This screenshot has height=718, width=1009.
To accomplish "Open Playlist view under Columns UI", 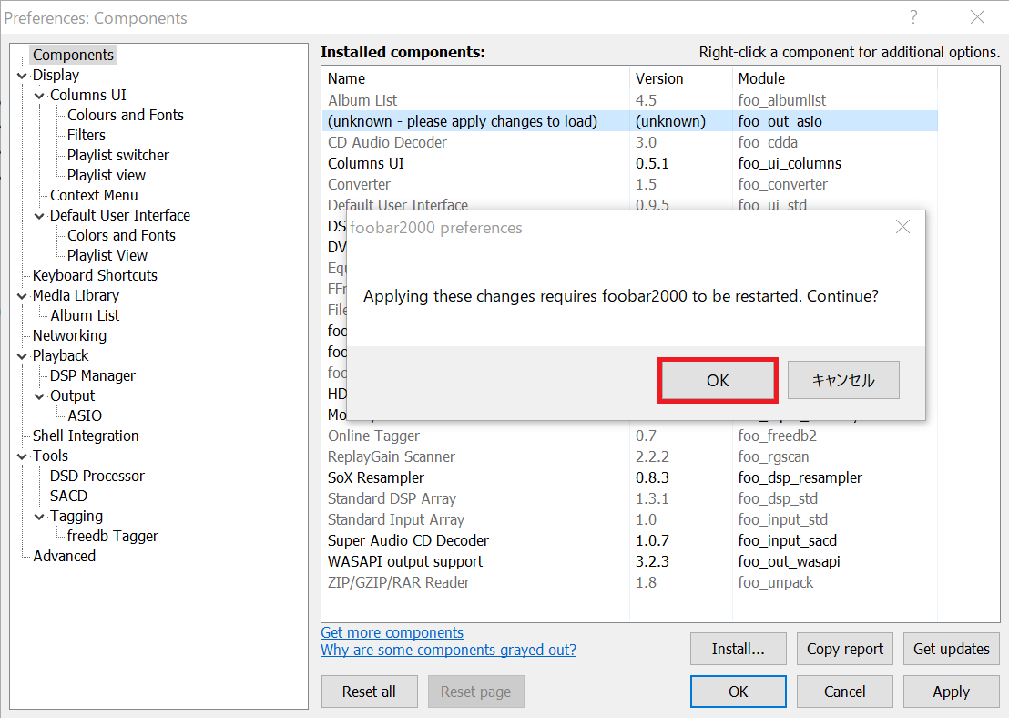I will coord(107,175).
